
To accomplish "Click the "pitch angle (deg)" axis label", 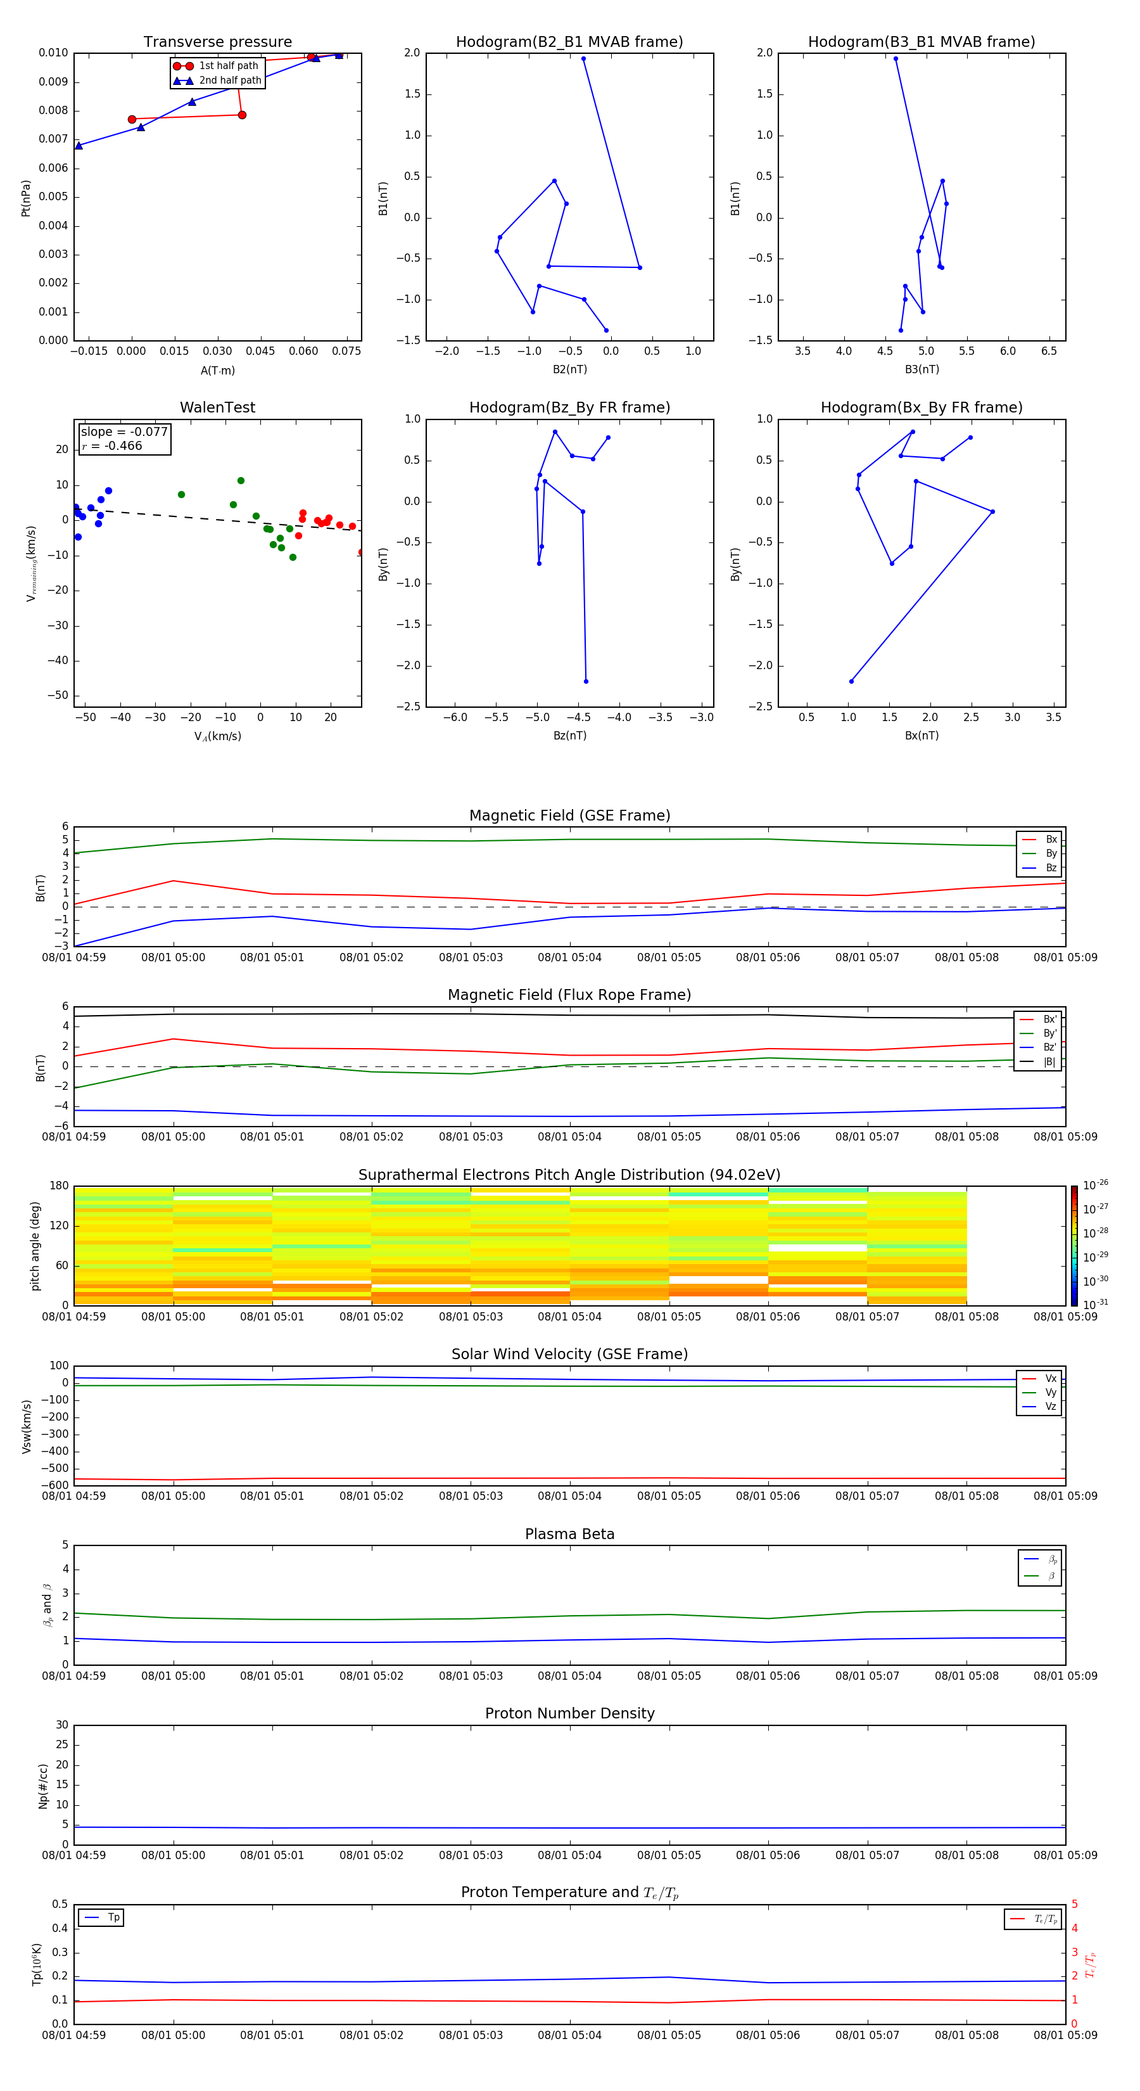I will pos(35,1246).
